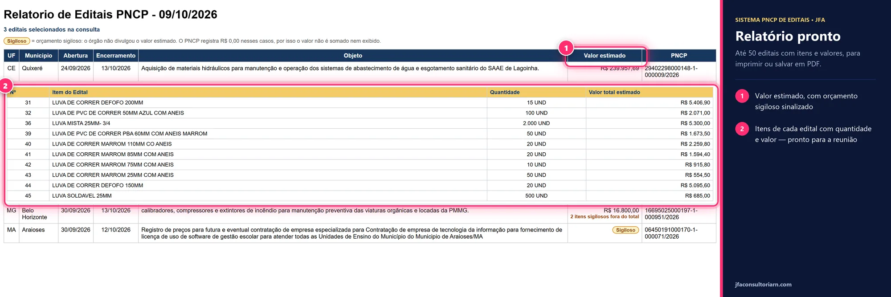Click the 'Valor total estimado' sub-header
This screenshot has height=297, width=891.
coord(614,92)
